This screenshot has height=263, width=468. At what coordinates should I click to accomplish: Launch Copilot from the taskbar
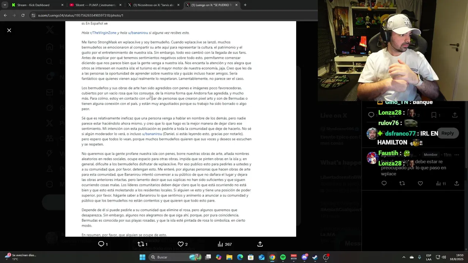pos(219,257)
